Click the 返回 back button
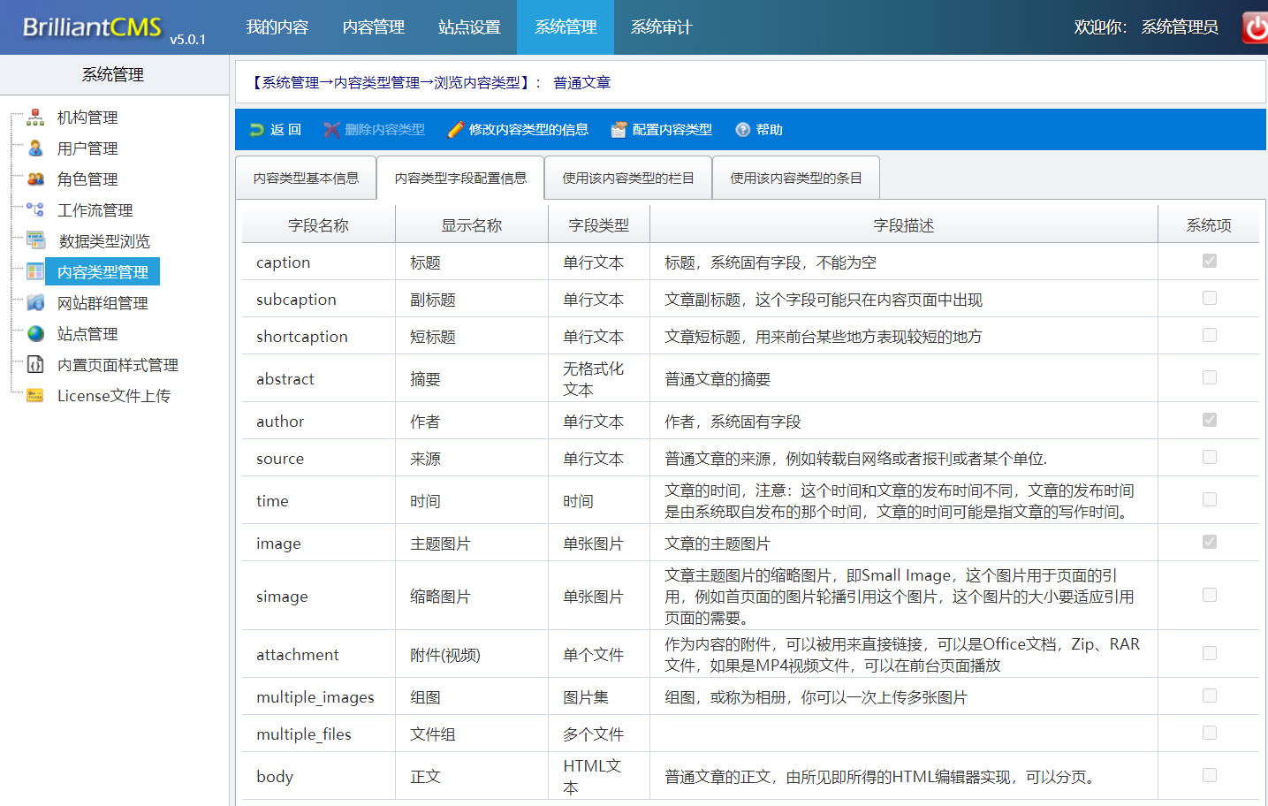The image size is (1268, 806). coord(276,130)
